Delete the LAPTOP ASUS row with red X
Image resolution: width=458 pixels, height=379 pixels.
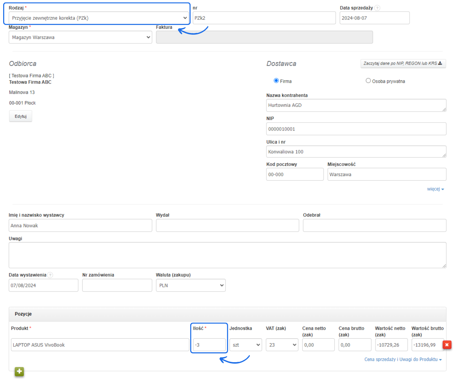447,345
